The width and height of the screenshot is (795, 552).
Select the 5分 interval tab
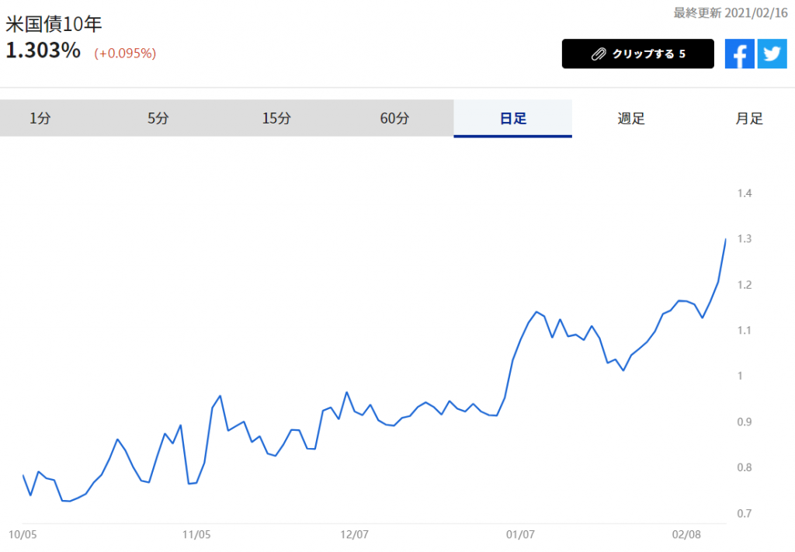pos(158,119)
